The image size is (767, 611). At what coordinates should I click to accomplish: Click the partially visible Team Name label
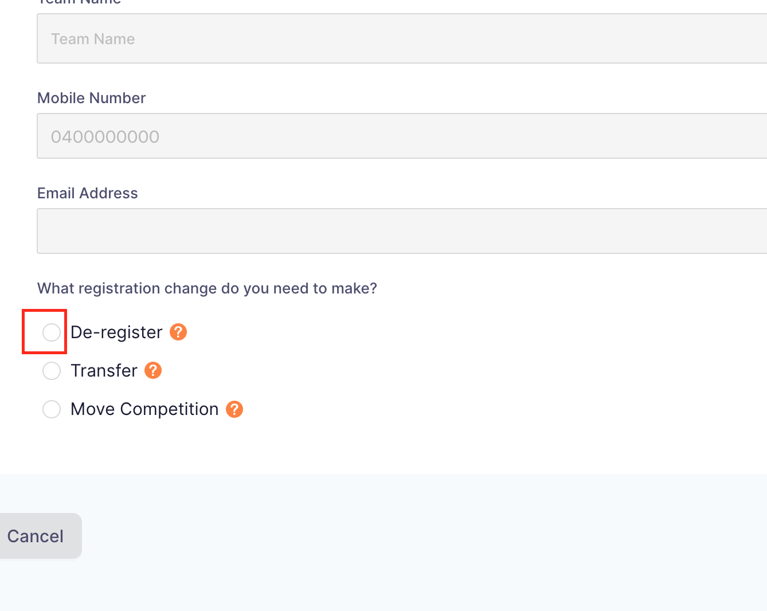pyautogui.click(x=79, y=2)
